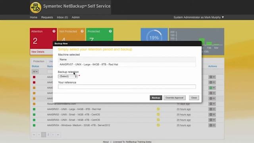254x143 pixels.
Task: Click the red status indicator in the first row
Action: [34, 77]
